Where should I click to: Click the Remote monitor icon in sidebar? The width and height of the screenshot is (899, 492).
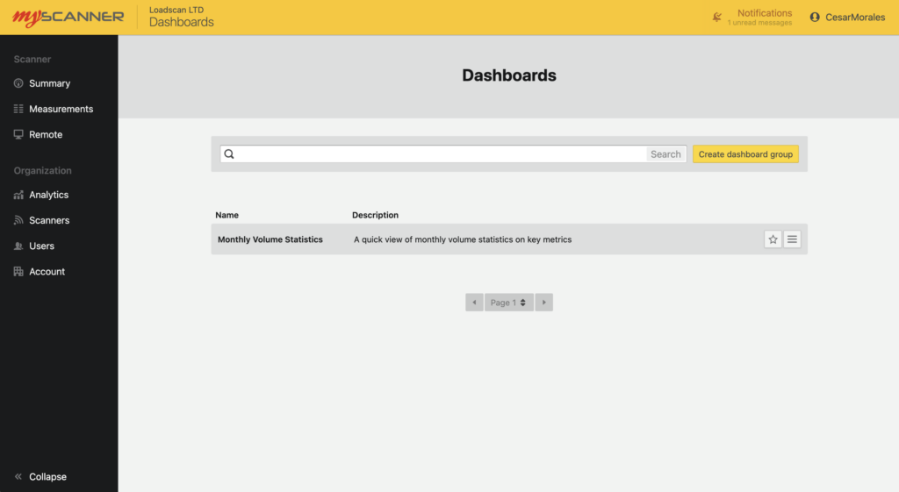(18, 134)
